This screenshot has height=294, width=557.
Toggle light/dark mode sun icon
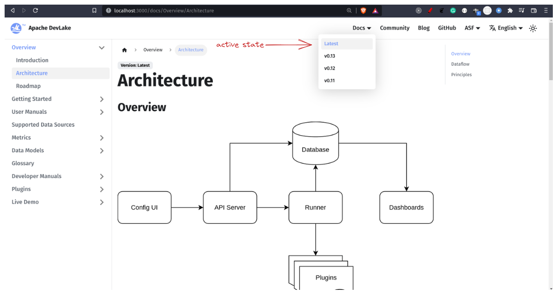click(533, 28)
